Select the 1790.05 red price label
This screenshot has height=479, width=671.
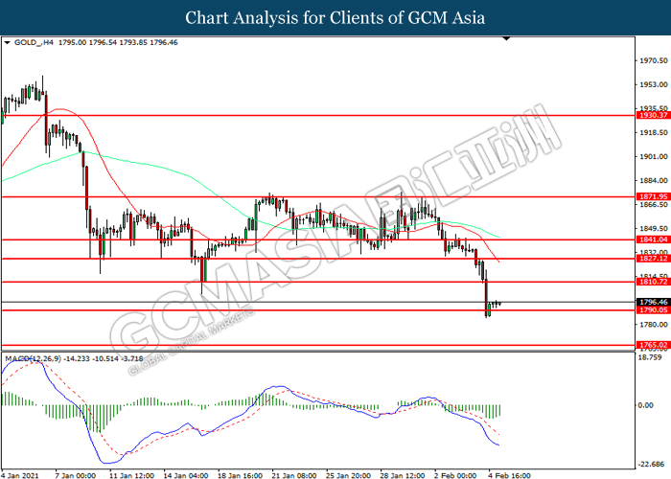click(654, 310)
